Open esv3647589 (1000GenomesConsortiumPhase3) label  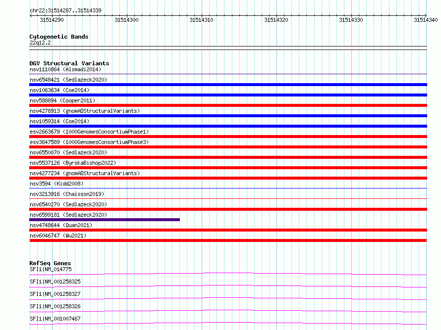[x=89, y=142]
